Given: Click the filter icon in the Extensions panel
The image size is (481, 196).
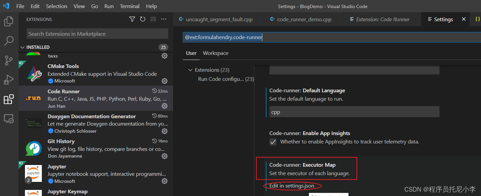Looking at the screenshot, I should pos(132,19).
